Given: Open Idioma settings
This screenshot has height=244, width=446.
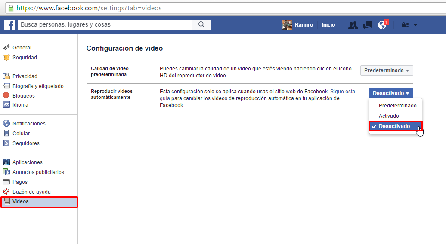Looking at the screenshot, I should point(20,105).
